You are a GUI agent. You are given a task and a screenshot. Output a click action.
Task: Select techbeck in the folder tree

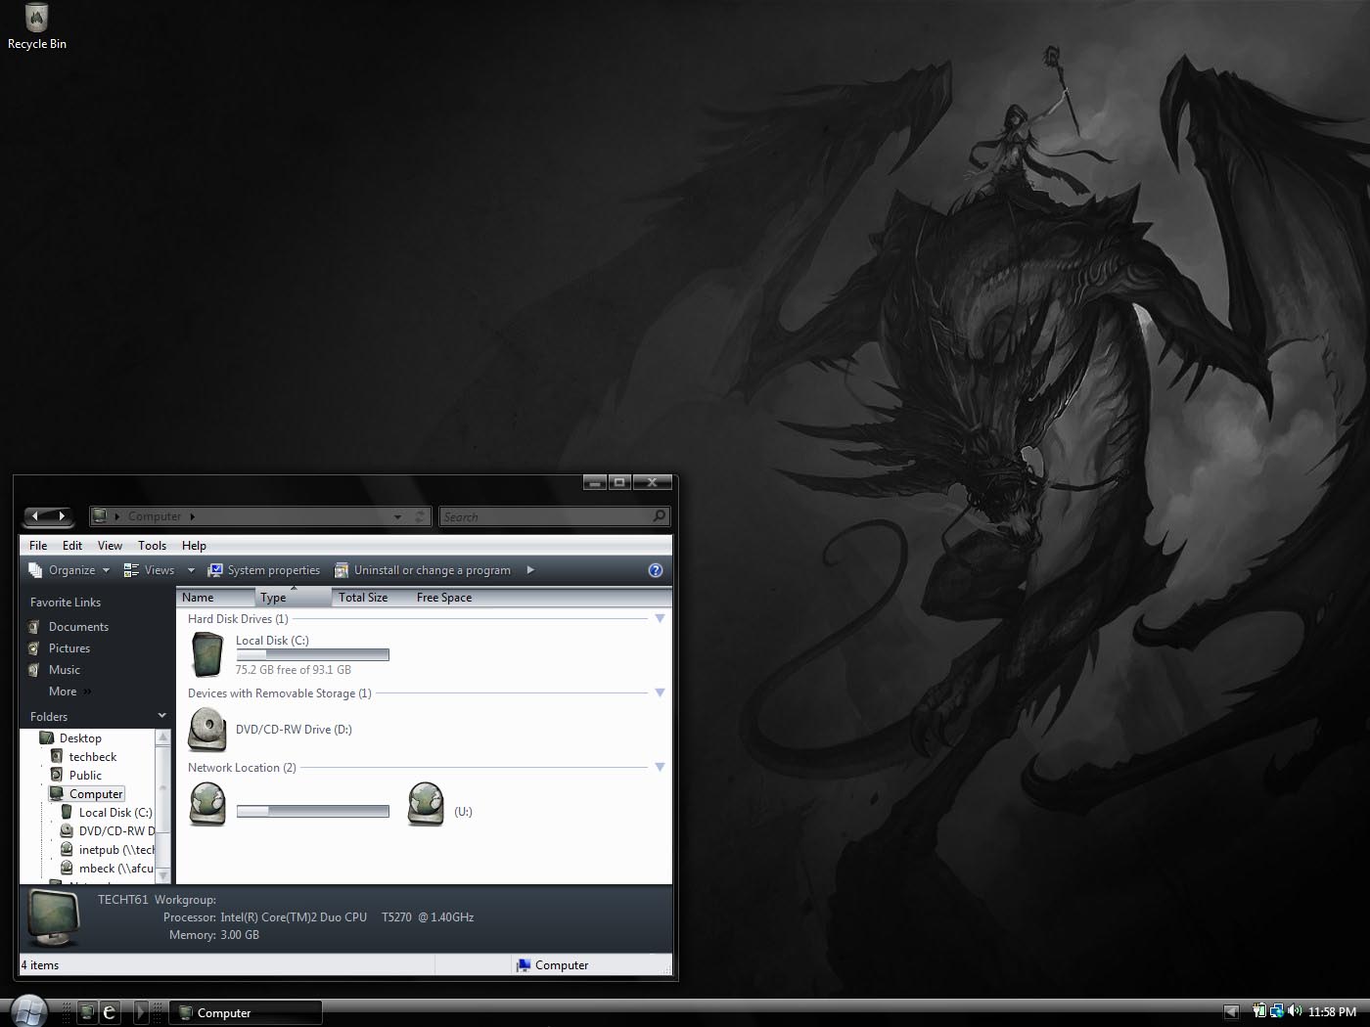(x=93, y=757)
